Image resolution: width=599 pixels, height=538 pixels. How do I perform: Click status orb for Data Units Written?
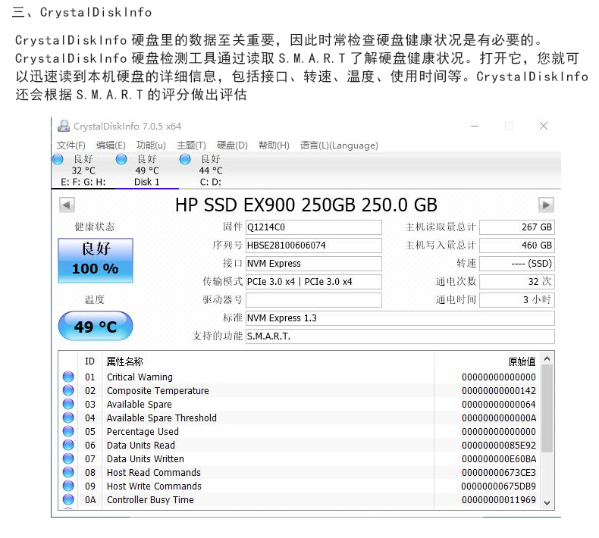pyautogui.click(x=68, y=458)
